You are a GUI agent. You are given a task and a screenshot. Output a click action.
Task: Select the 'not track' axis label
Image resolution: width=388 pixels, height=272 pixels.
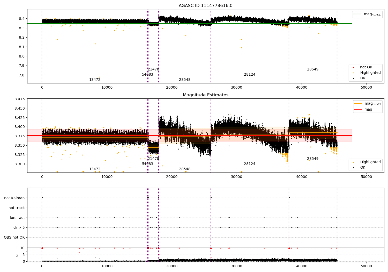pos(17,208)
